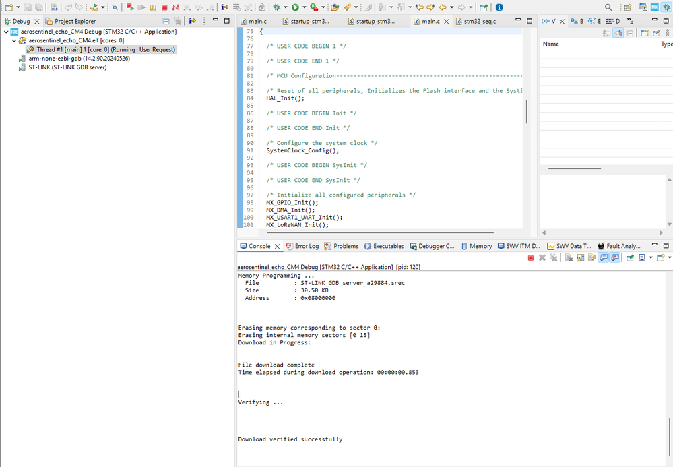Open the New dropdown arrow in toolbar
The image size is (673, 467).
pyautogui.click(x=18, y=7)
